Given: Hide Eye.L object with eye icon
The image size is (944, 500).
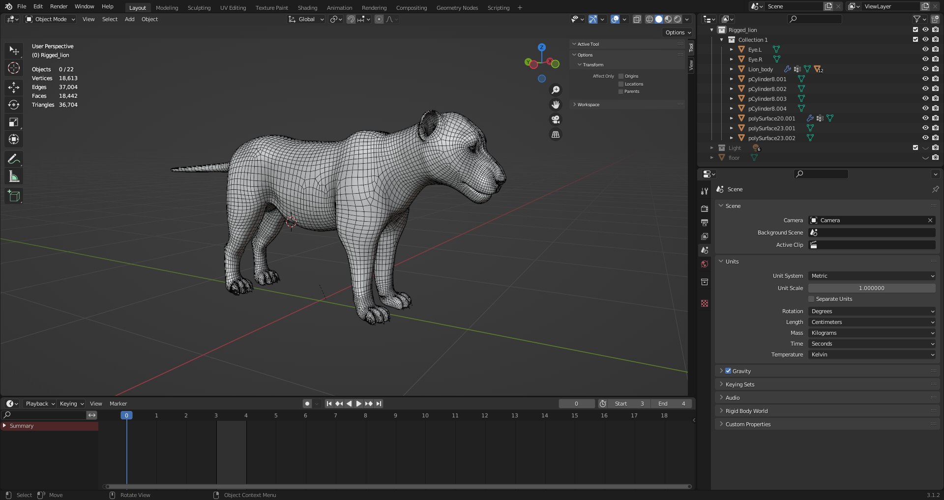Looking at the screenshot, I should [925, 49].
